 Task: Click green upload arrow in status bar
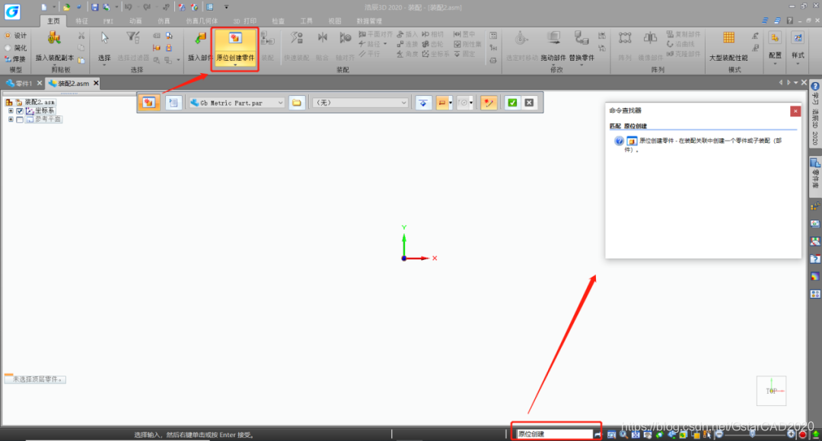816,434
